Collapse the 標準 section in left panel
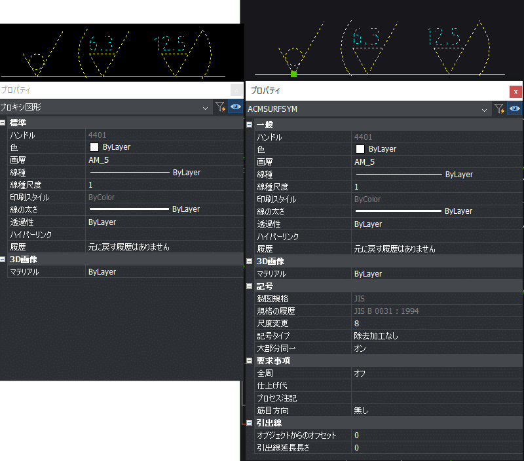The image size is (524, 461). click(x=4, y=123)
